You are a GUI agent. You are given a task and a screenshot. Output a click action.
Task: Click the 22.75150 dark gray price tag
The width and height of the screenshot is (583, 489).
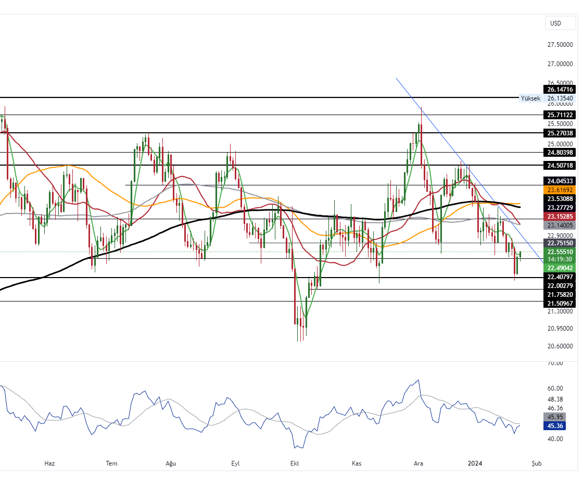(560, 243)
